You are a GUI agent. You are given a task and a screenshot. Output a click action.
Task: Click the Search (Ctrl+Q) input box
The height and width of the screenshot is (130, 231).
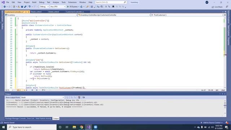(111, 2)
